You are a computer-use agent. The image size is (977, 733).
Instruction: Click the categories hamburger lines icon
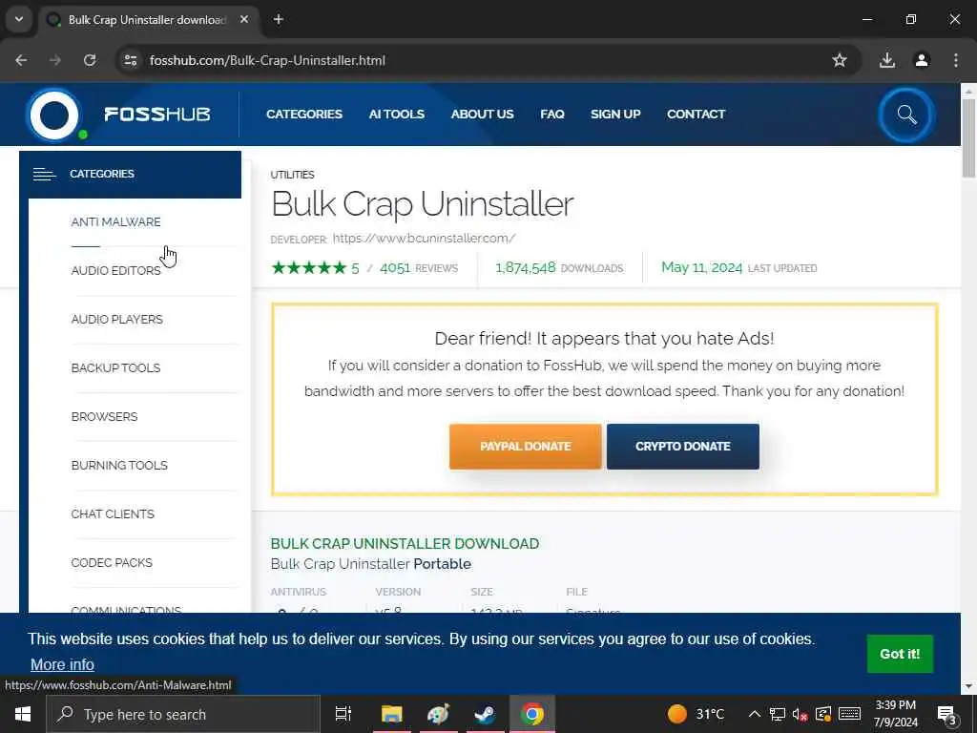(x=44, y=174)
